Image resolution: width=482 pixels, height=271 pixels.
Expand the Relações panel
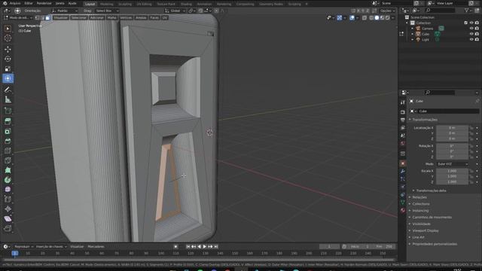[x=419, y=197]
